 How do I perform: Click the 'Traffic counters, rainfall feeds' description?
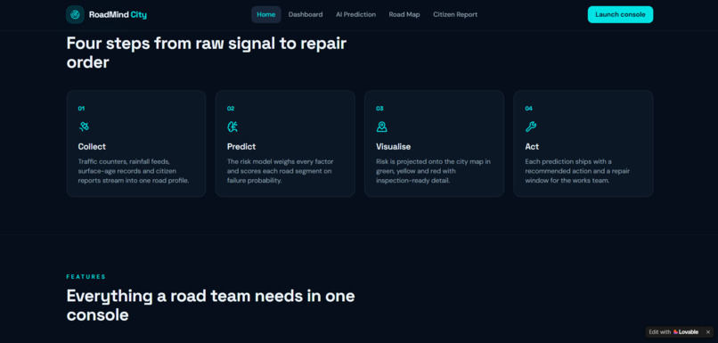point(134,171)
